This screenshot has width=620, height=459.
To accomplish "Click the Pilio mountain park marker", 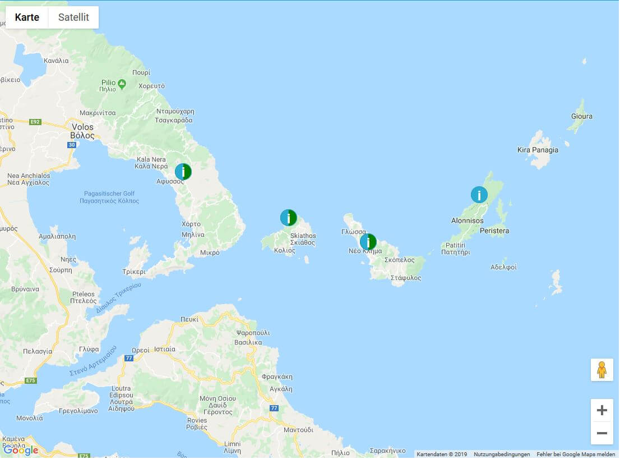I will click(122, 84).
